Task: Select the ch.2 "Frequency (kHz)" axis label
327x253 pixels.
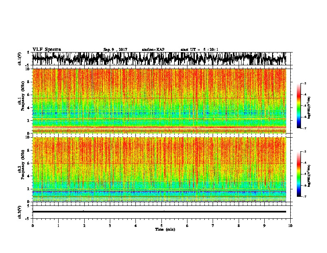Action: tap(23, 165)
